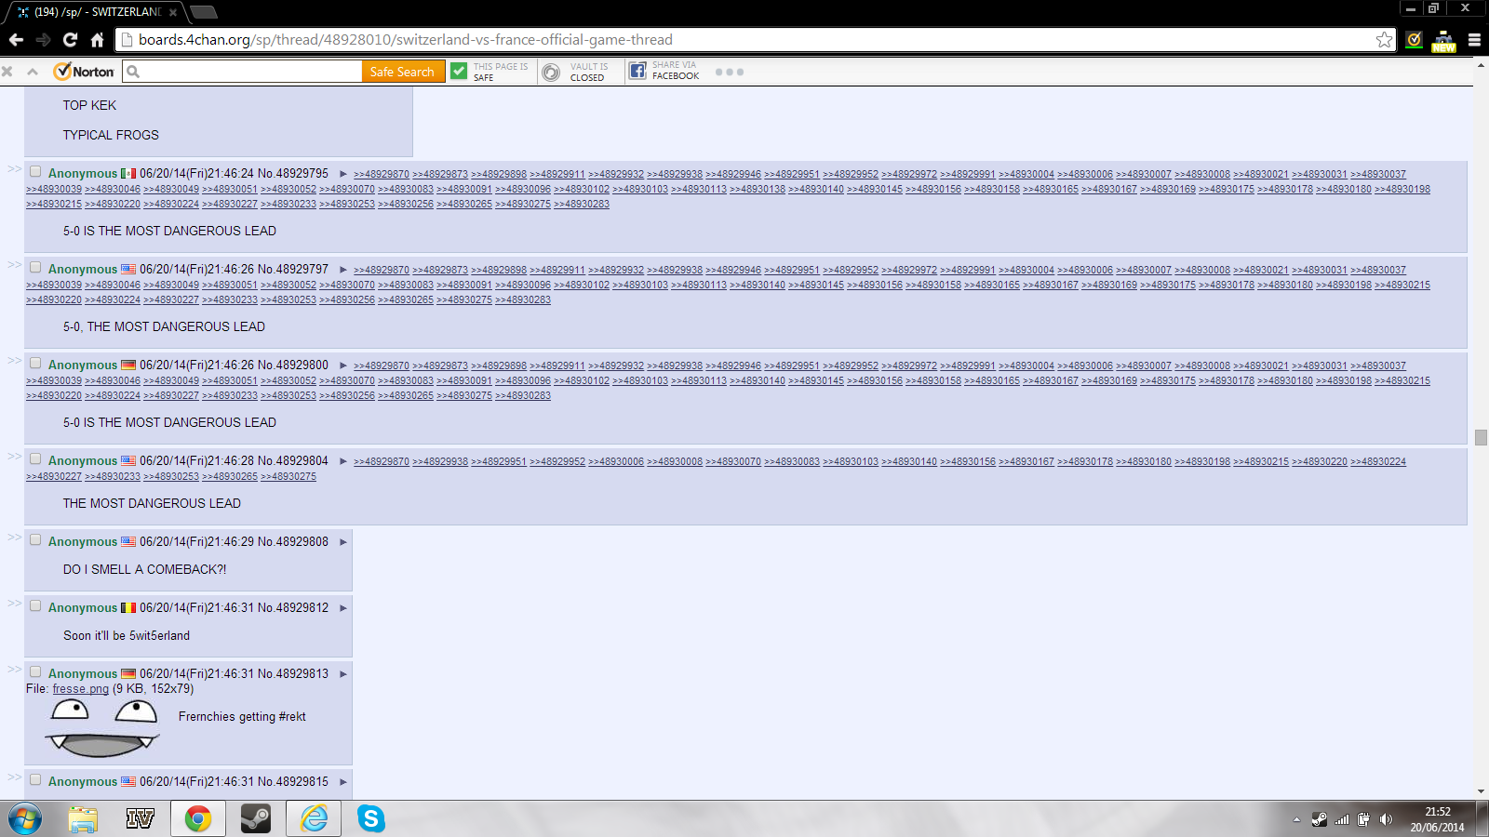Open File Explorer from the taskbar
The image size is (1489, 837).
pyautogui.click(x=83, y=819)
